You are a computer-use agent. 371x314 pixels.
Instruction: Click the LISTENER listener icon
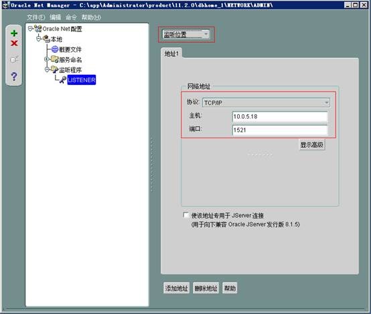point(63,80)
